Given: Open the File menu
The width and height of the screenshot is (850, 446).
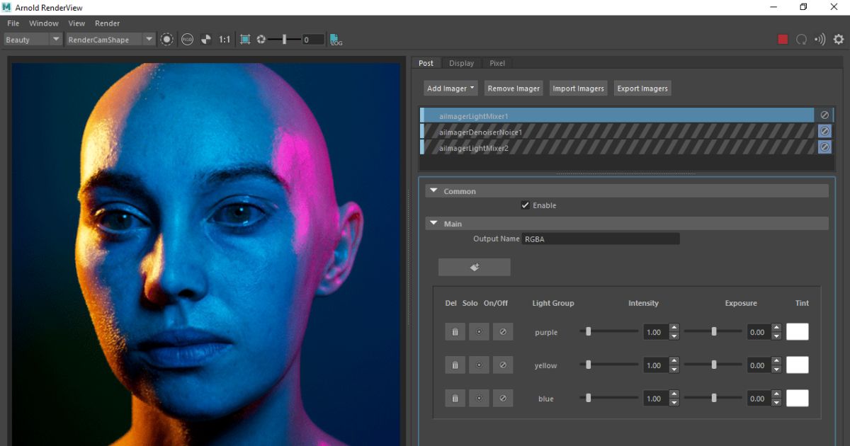Looking at the screenshot, I should pos(13,23).
